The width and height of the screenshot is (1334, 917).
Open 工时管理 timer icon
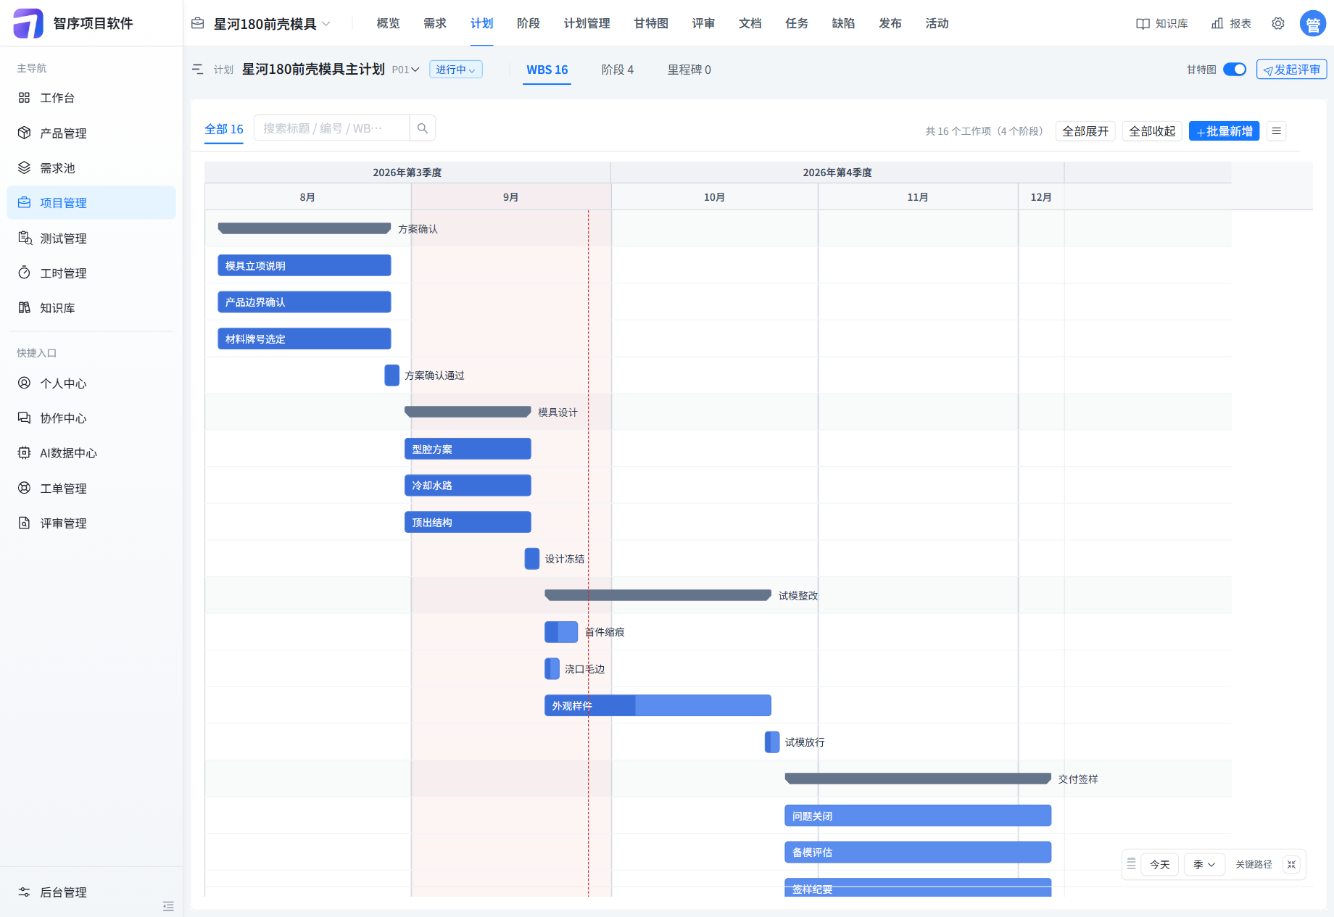(24, 273)
